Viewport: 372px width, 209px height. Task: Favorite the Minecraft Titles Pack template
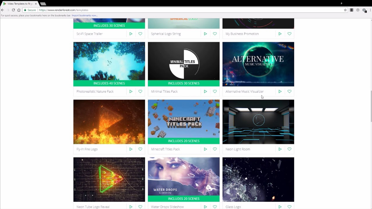coord(215,149)
